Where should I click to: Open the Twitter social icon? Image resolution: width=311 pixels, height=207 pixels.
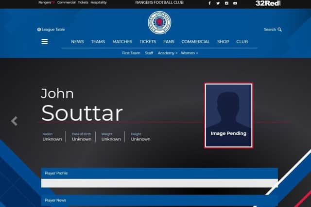point(218,3)
